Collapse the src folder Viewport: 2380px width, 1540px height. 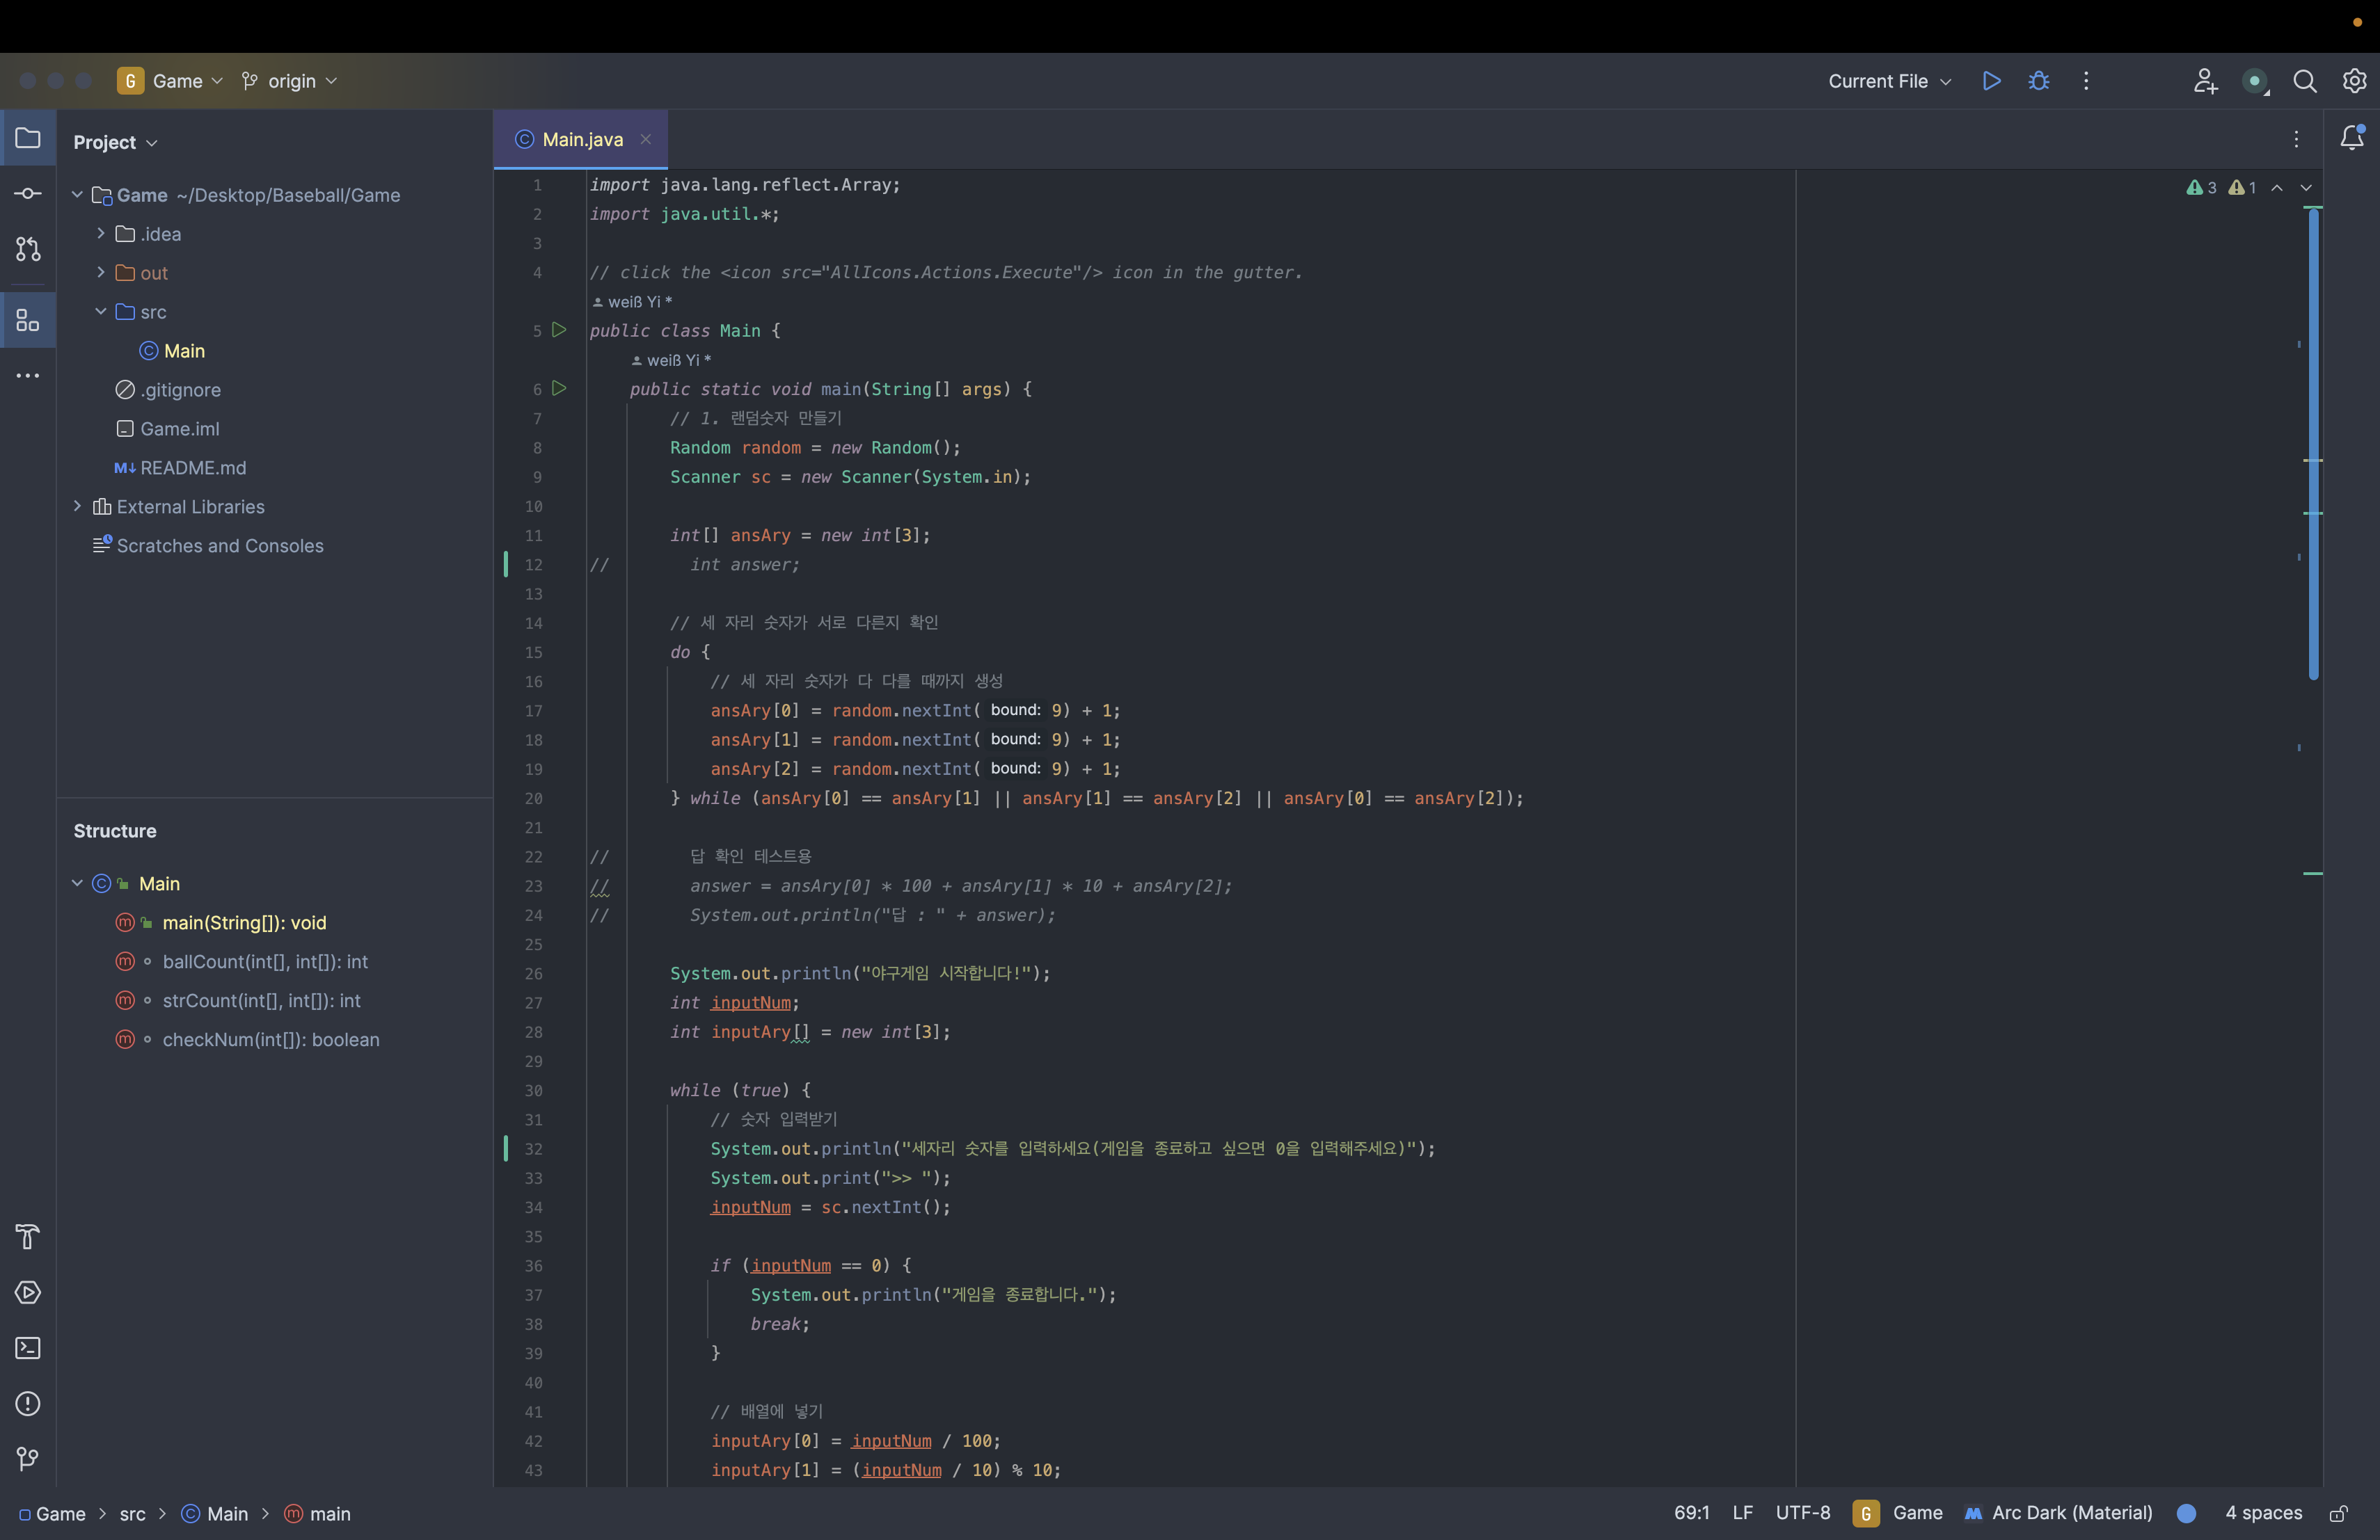[101, 312]
